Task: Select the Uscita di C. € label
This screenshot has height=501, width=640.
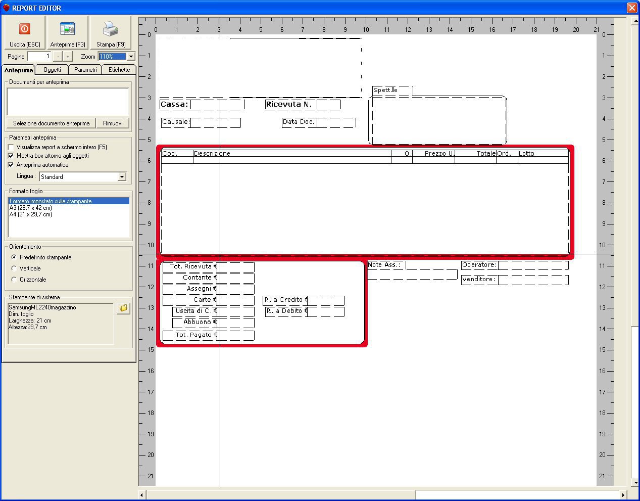Action: click(x=195, y=311)
